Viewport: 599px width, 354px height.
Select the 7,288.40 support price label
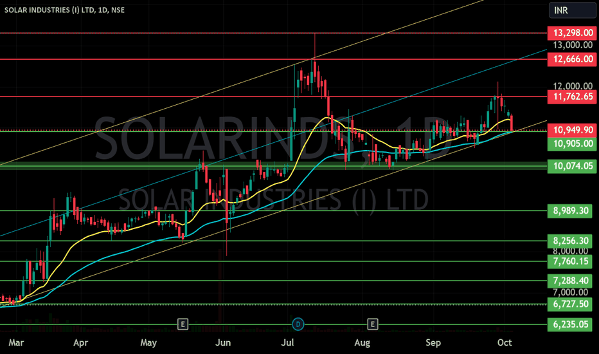point(569,281)
